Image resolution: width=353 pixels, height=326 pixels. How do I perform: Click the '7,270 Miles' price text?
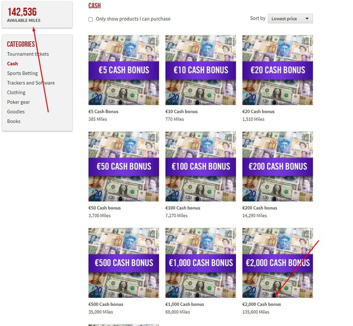tap(177, 216)
